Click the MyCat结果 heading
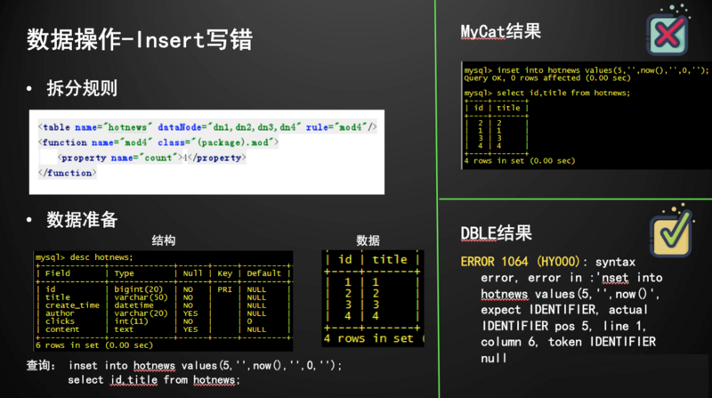 (501, 32)
